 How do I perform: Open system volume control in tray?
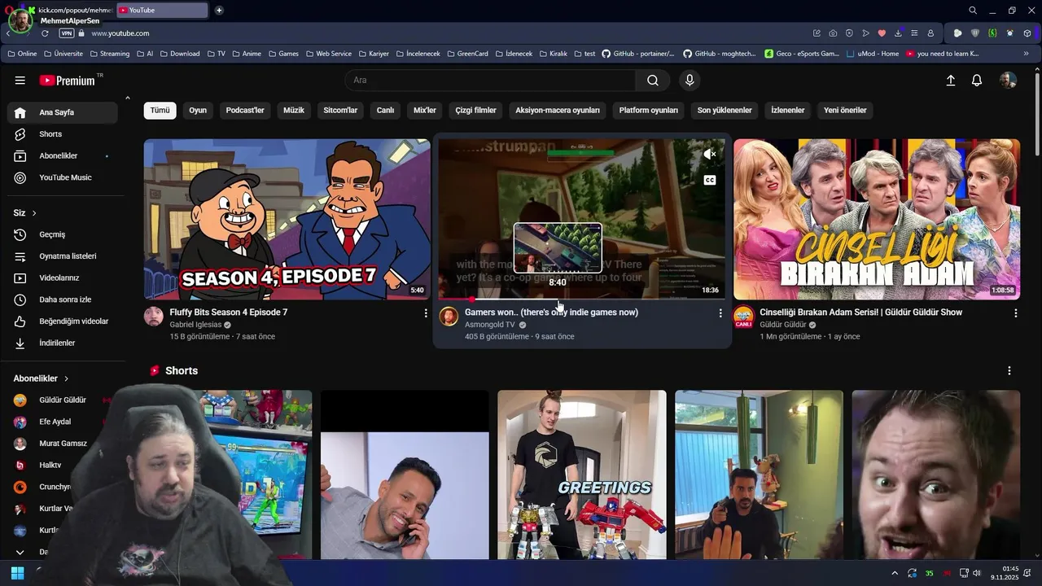pos(977,573)
